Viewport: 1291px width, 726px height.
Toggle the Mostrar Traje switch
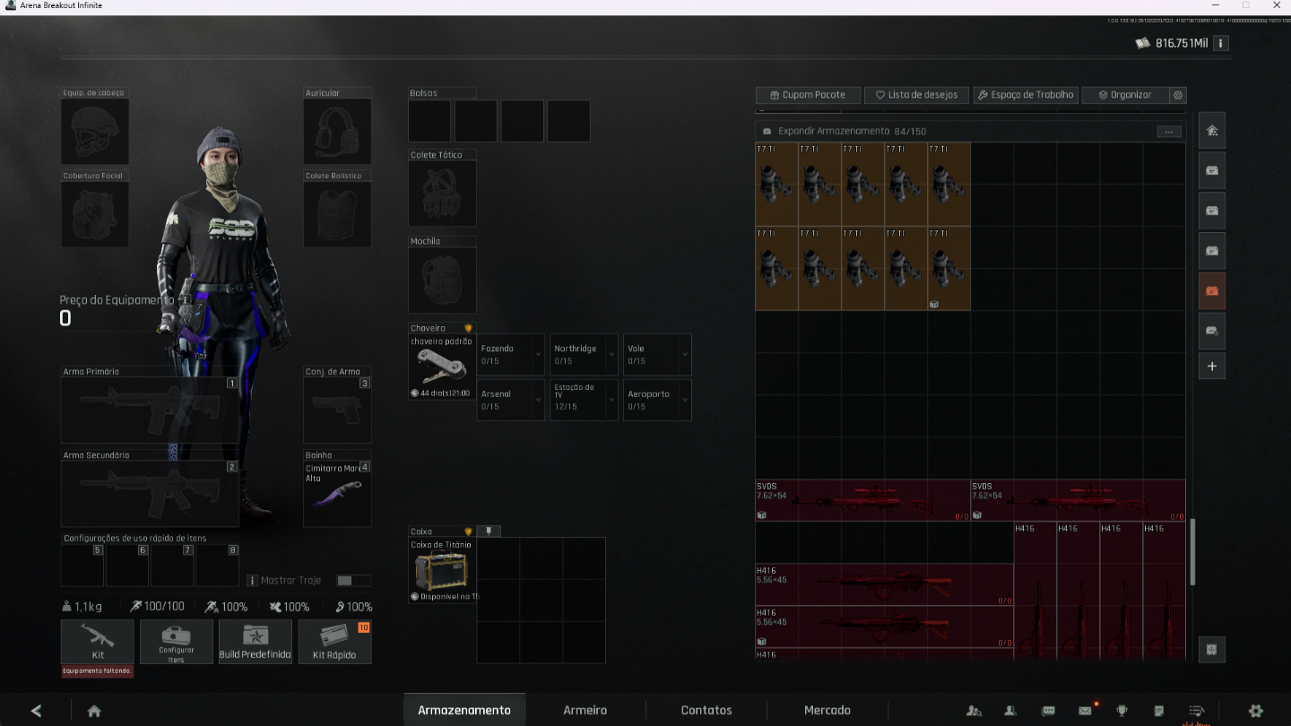[352, 581]
